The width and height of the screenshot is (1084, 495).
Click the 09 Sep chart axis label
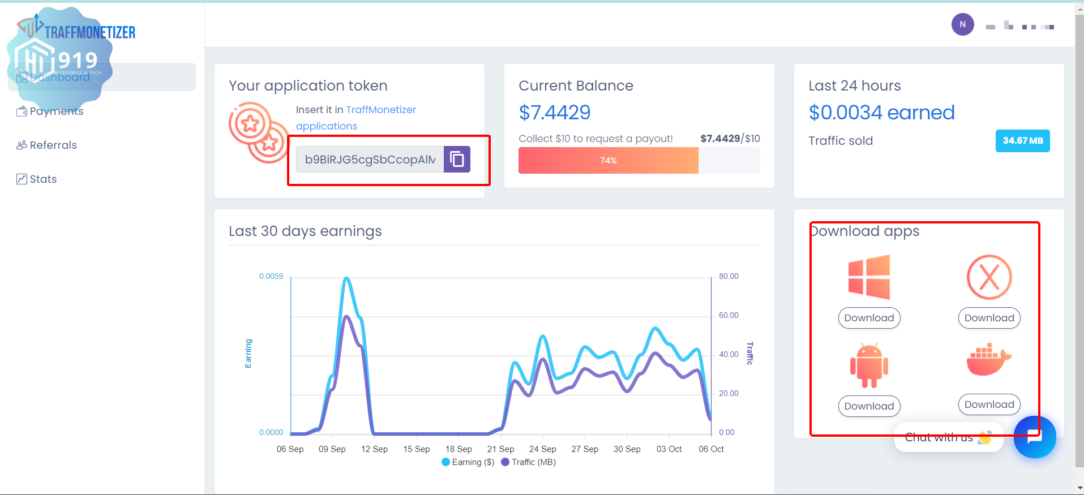(332, 449)
